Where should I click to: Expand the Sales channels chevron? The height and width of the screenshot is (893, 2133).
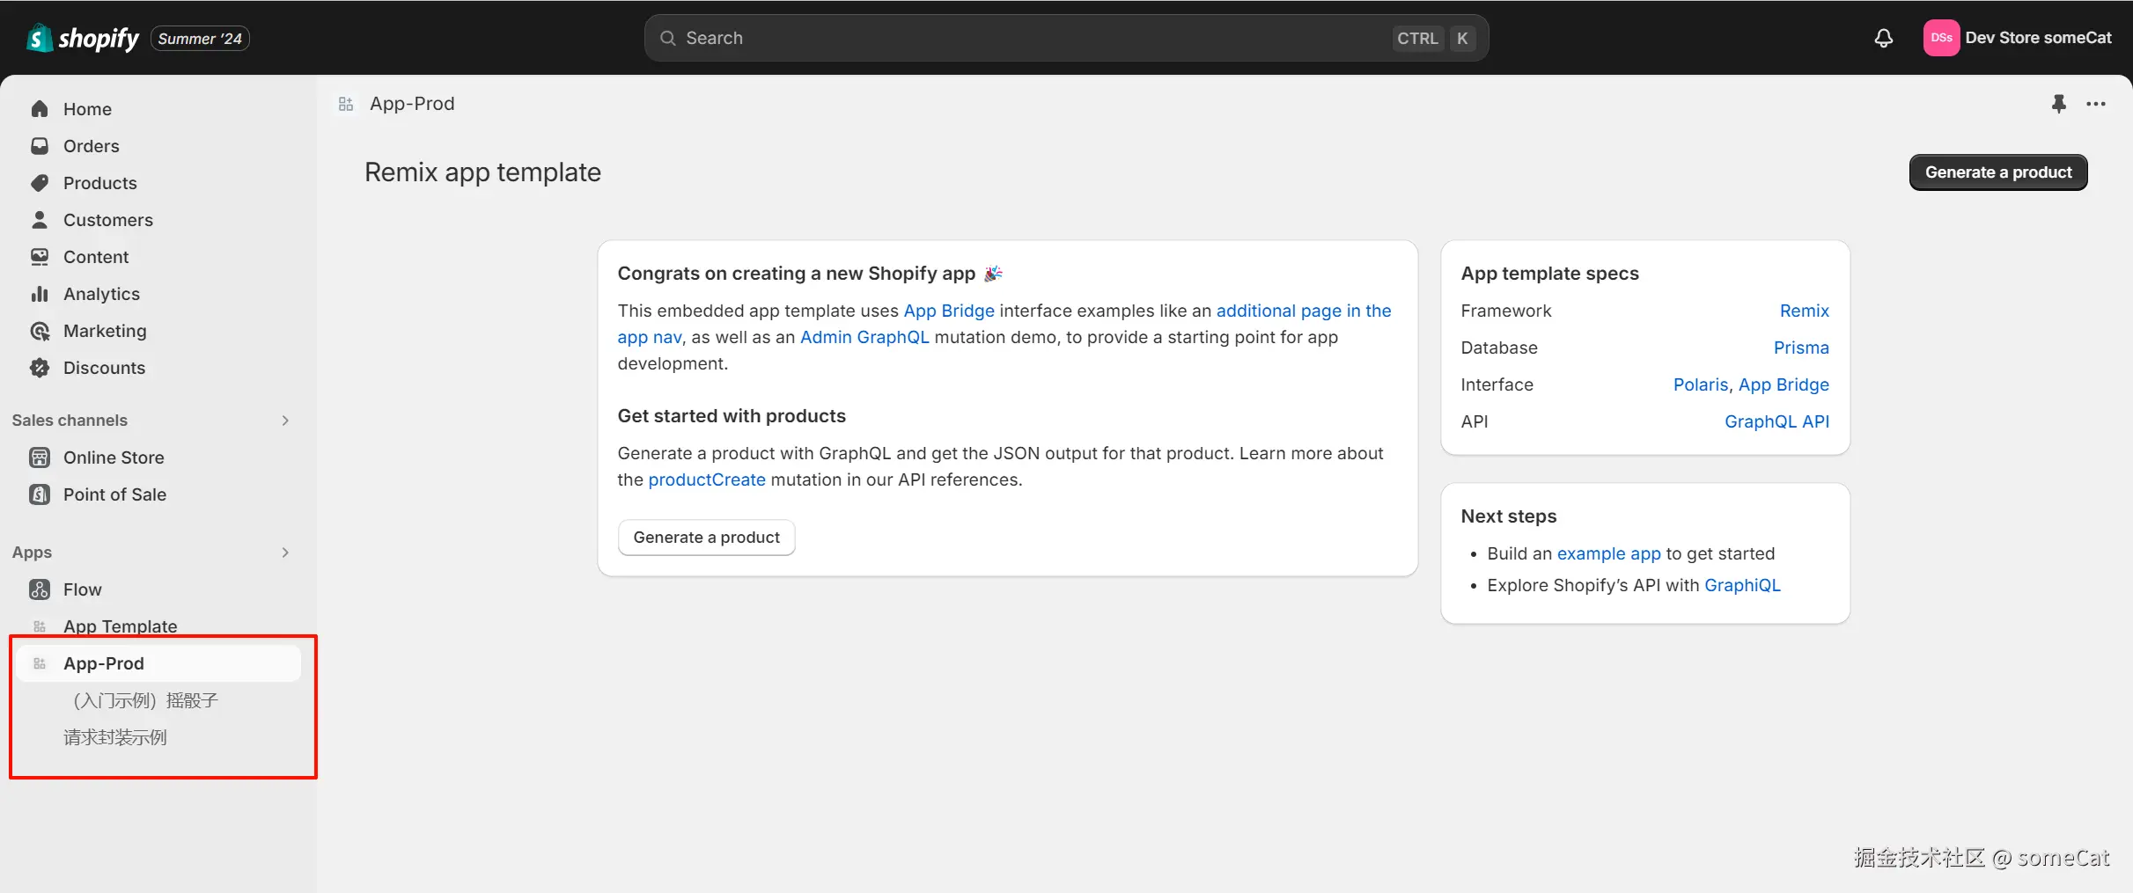(x=285, y=421)
